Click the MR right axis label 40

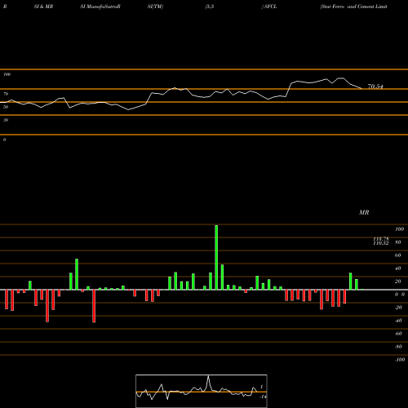click(398, 268)
